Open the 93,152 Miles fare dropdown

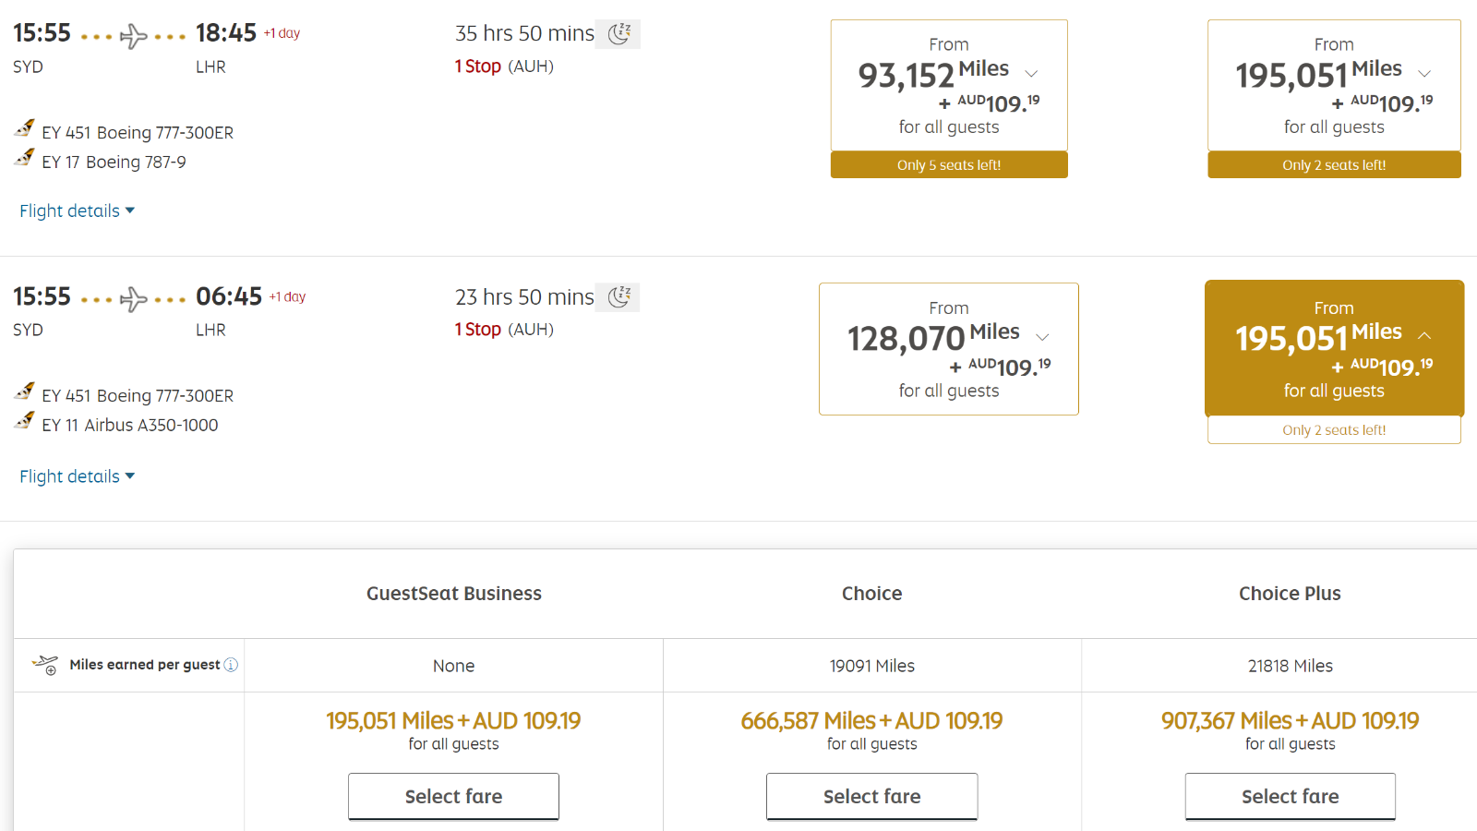coord(1031,74)
